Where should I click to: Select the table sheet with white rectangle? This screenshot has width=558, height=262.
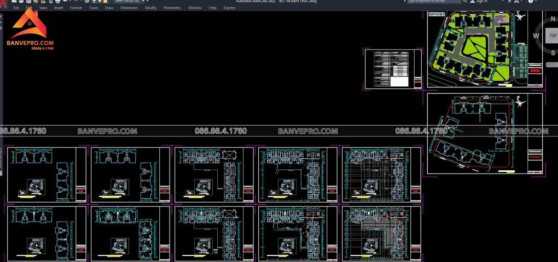(393, 69)
